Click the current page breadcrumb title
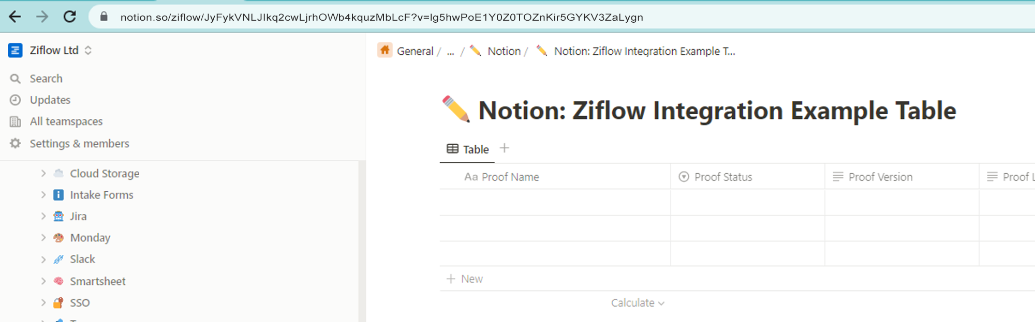Viewport: 1035px width, 322px height. (644, 51)
